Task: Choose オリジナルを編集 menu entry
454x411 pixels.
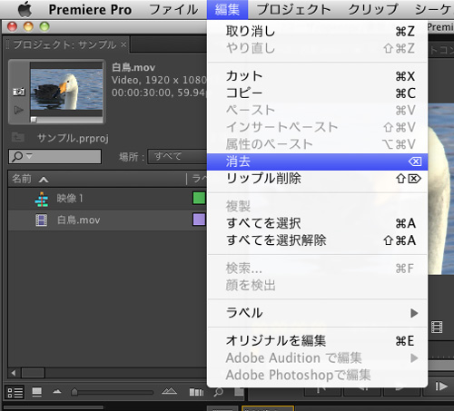Action: [317, 341]
